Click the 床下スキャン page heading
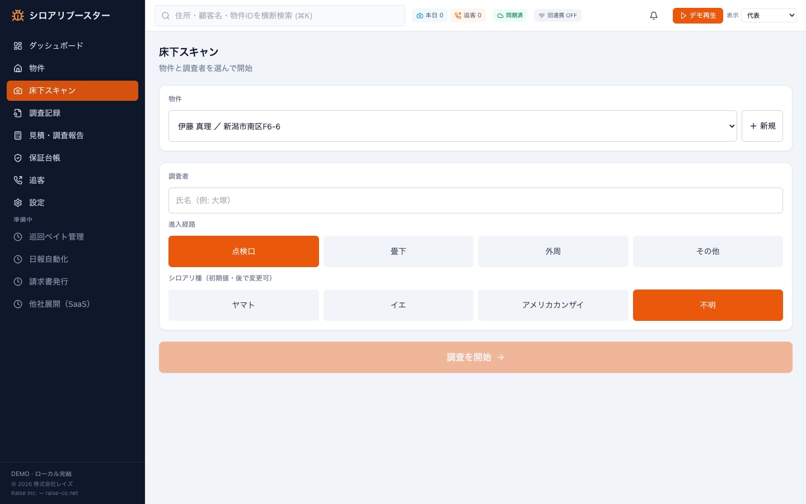806x504 pixels. 189,52
